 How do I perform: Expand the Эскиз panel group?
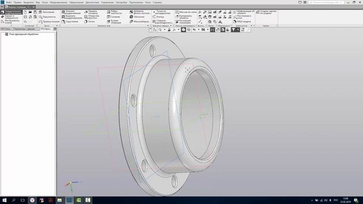(57, 25)
